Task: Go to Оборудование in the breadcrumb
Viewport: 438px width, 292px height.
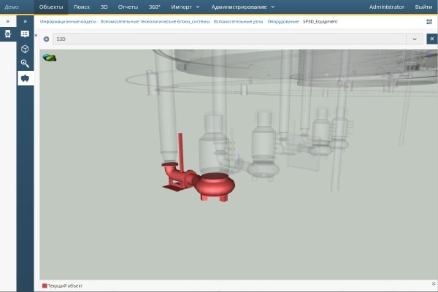Action: pyautogui.click(x=283, y=22)
